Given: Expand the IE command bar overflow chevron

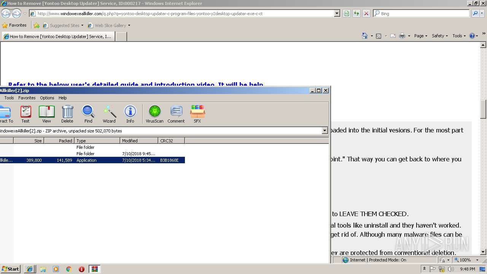Looking at the screenshot, I should (484, 34).
